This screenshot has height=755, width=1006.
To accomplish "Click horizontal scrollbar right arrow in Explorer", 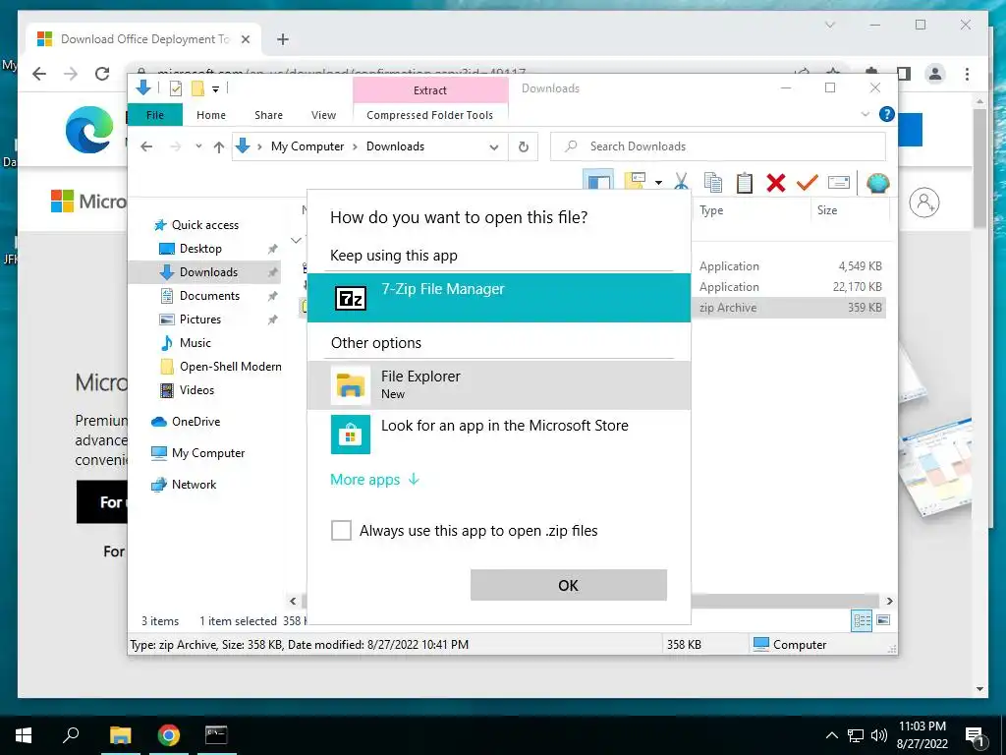I will coord(890,601).
